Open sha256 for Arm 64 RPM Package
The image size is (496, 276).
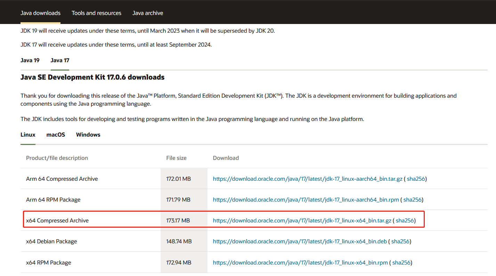(412, 200)
